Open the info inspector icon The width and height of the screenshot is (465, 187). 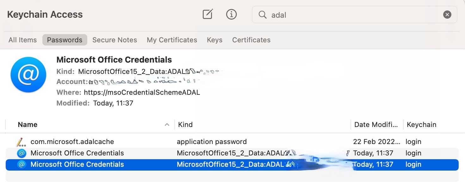[x=232, y=14]
